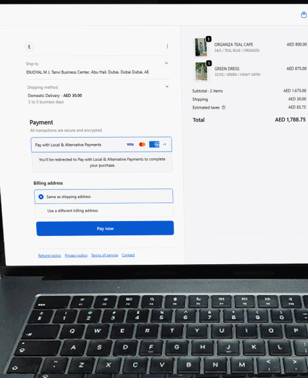Expand the Ship to address chevron
Image resolution: width=308 pixels, height=378 pixels.
click(167, 63)
